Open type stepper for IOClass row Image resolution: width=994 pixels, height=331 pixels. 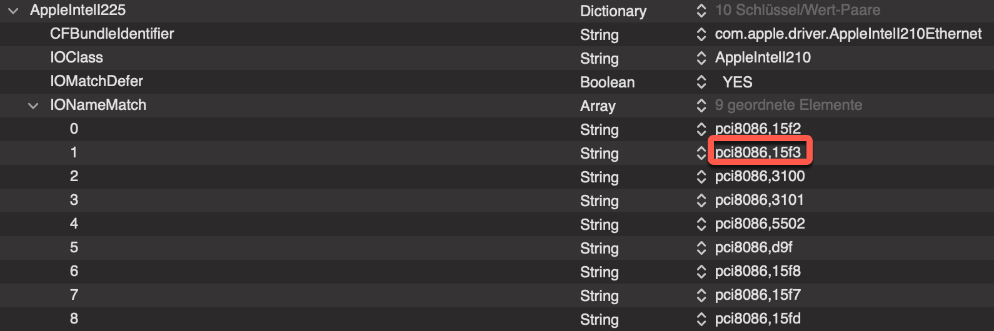click(701, 58)
